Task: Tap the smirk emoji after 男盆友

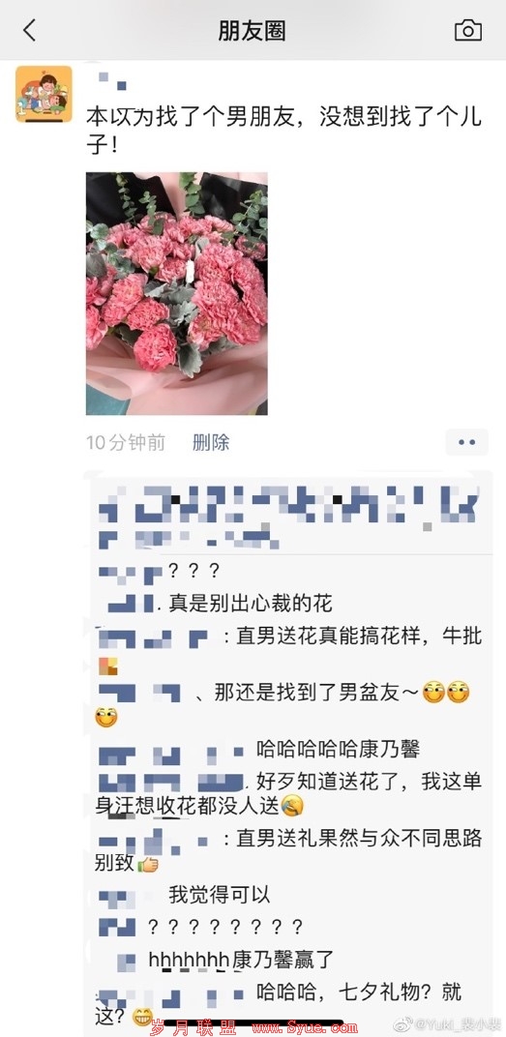Action: (x=433, y=693)
